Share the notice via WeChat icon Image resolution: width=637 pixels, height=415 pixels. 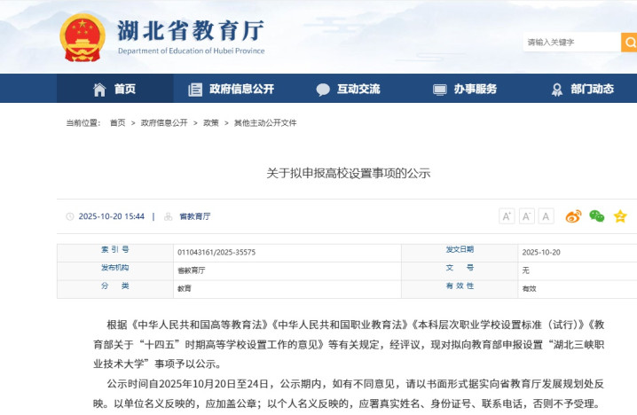click(597, 216)
